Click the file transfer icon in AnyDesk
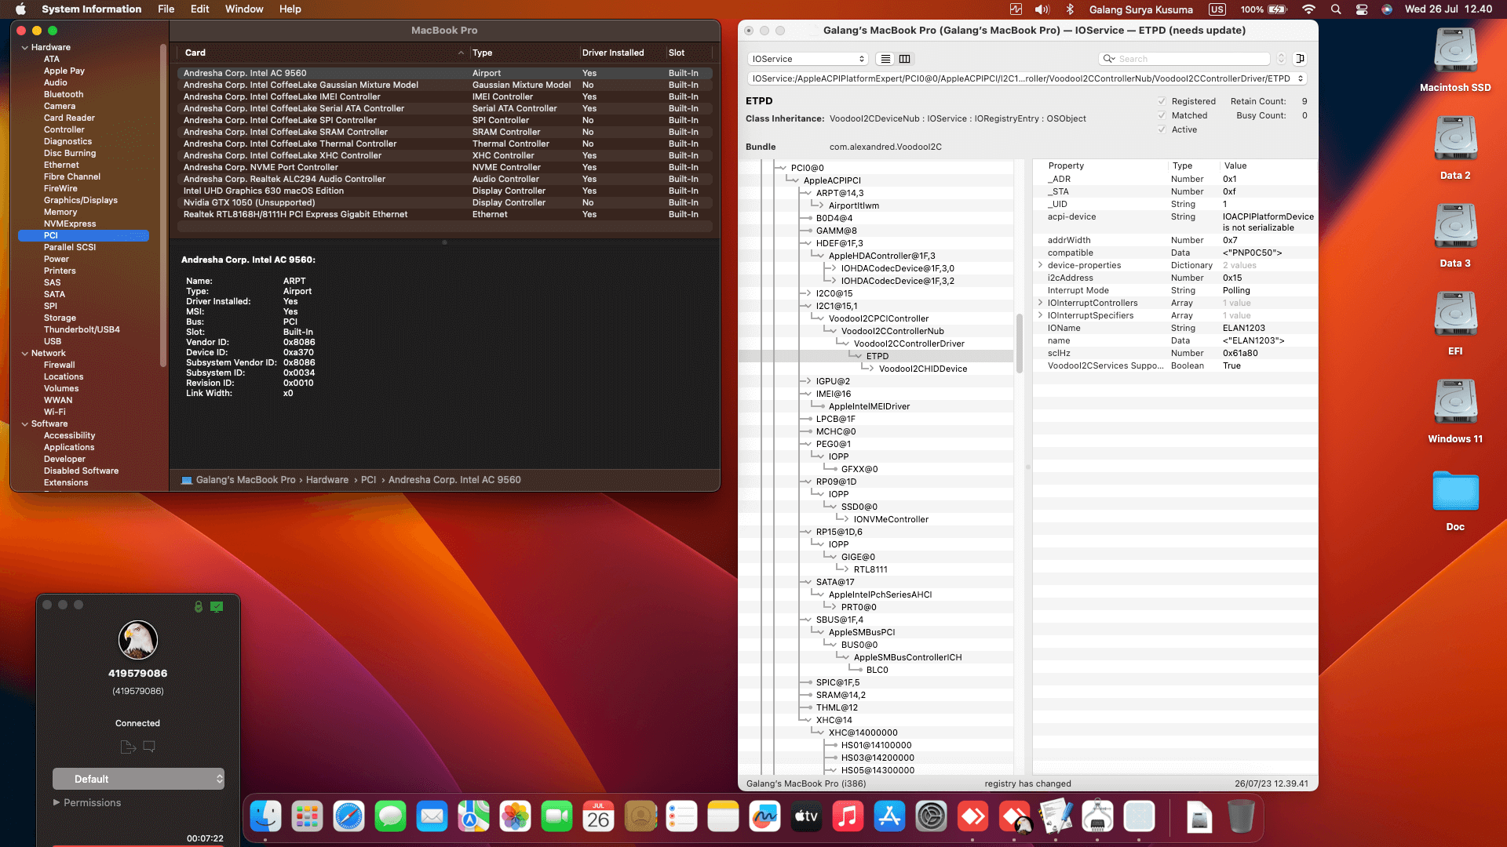 point(127,747)
